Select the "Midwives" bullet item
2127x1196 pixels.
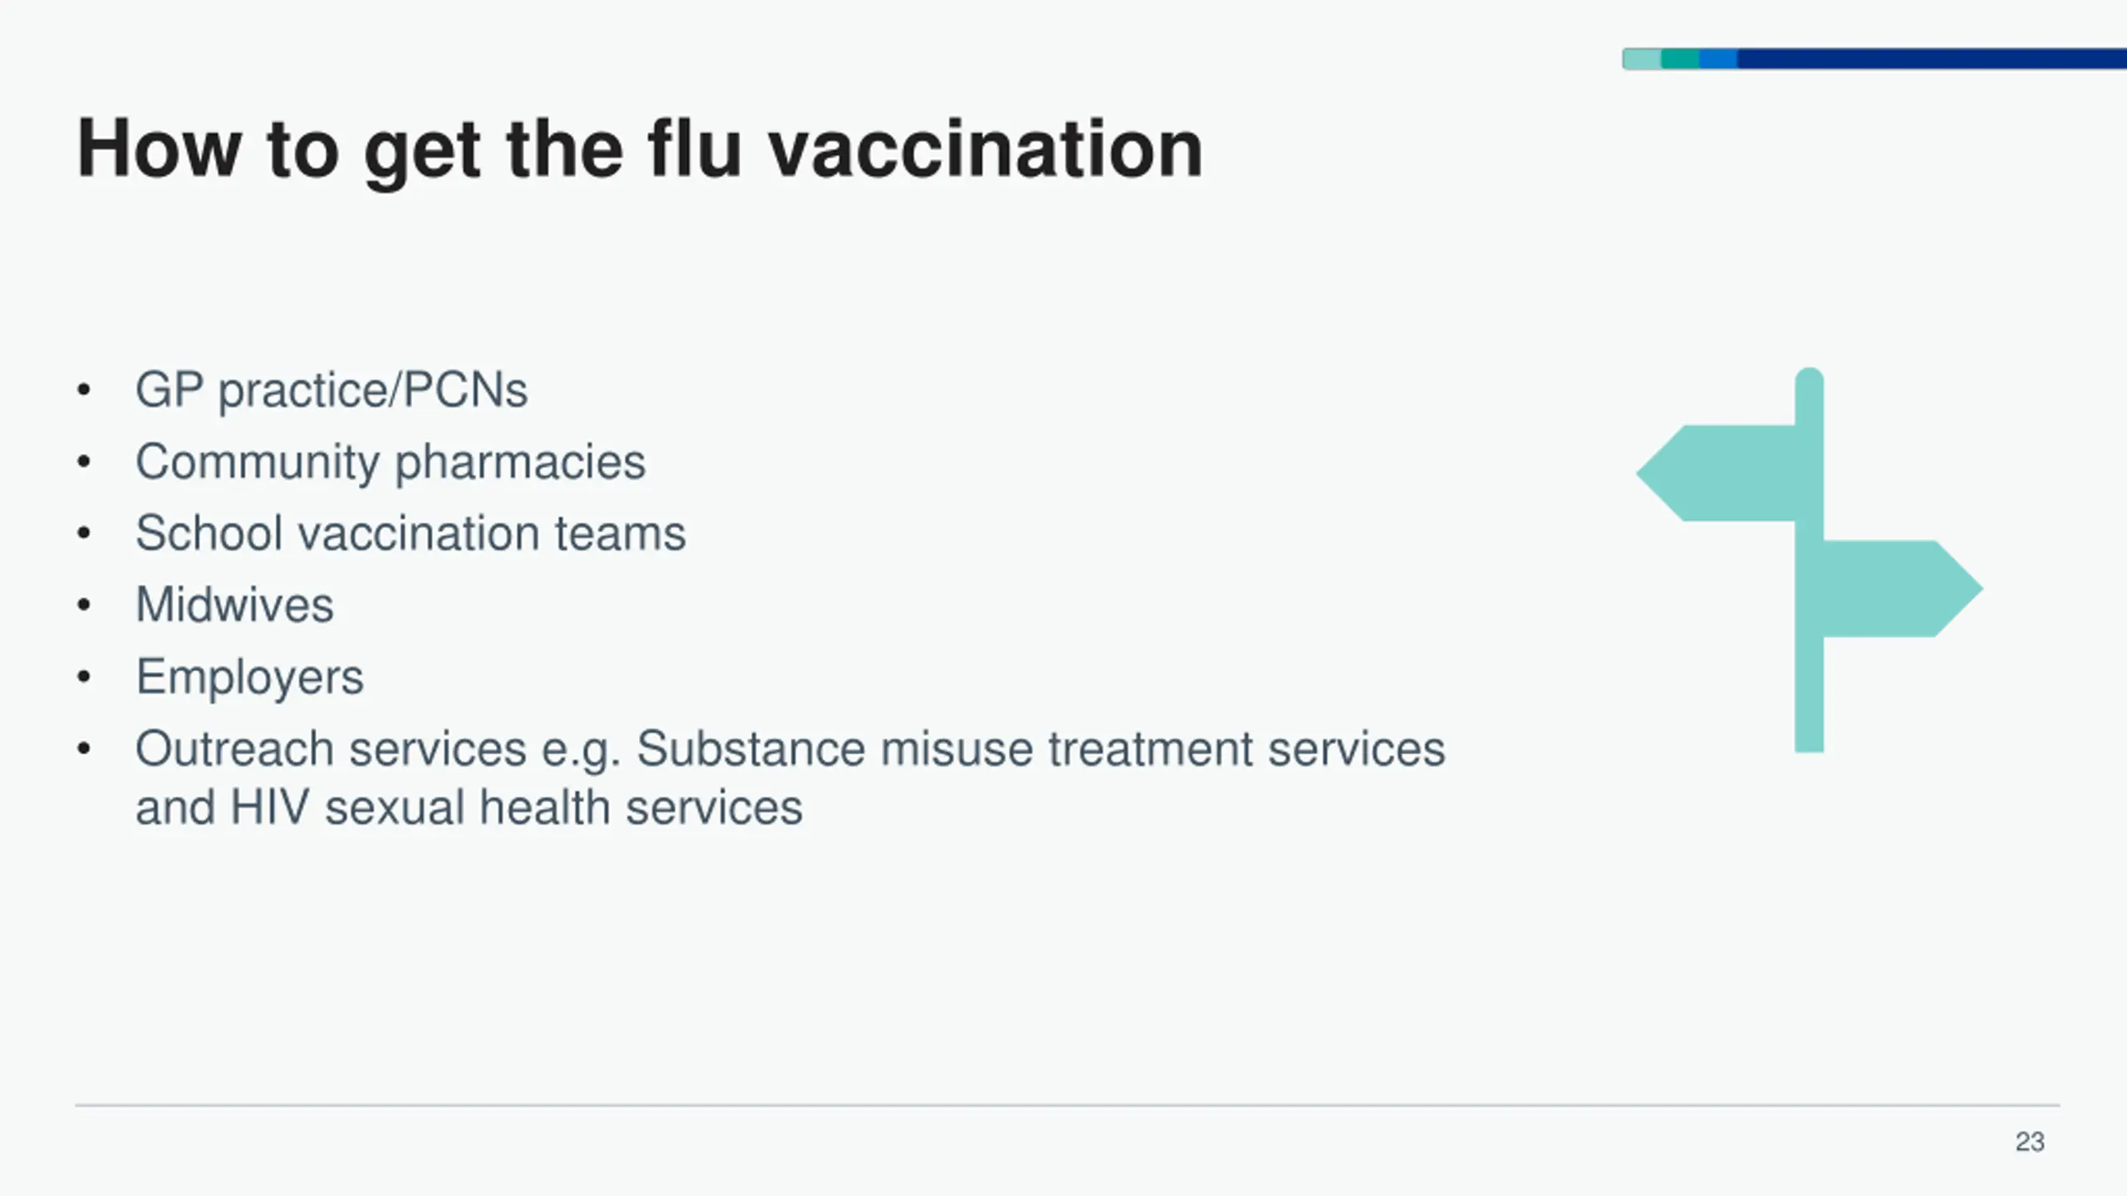pos(234,605)
